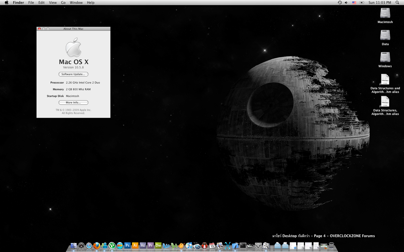The image size is (404, 252).
Task: Open the View menu
Action: tap(53, 3)
